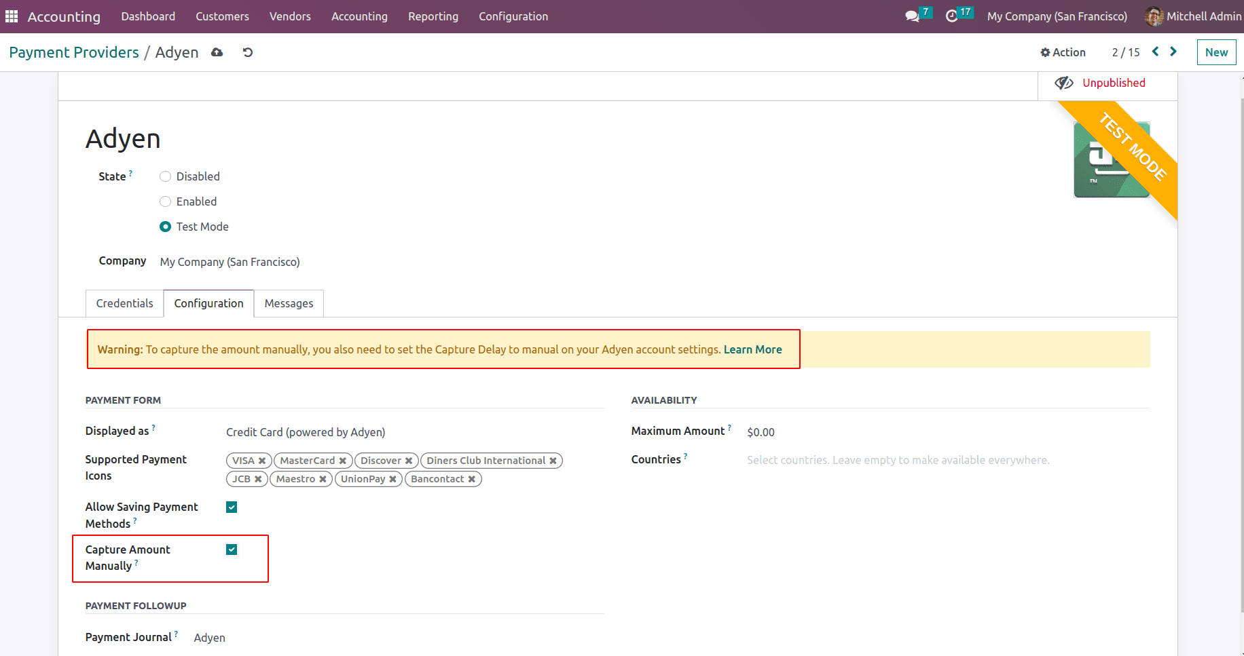Remove the Maestro tag
The image size is (1244, 656).
coord(323,479)
